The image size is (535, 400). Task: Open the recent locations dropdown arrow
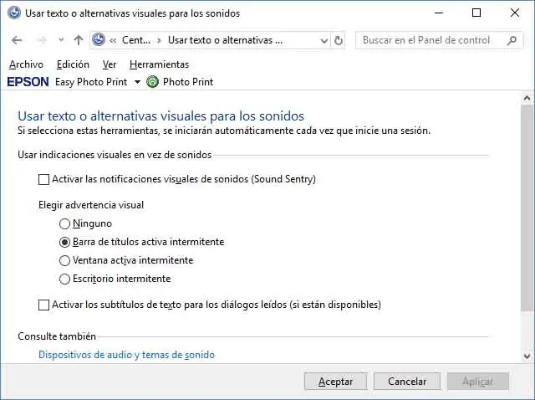(61, 40)
